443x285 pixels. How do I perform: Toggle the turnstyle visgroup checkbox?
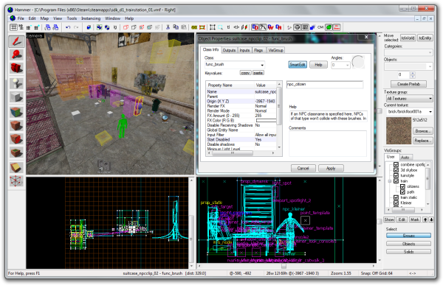396,175
